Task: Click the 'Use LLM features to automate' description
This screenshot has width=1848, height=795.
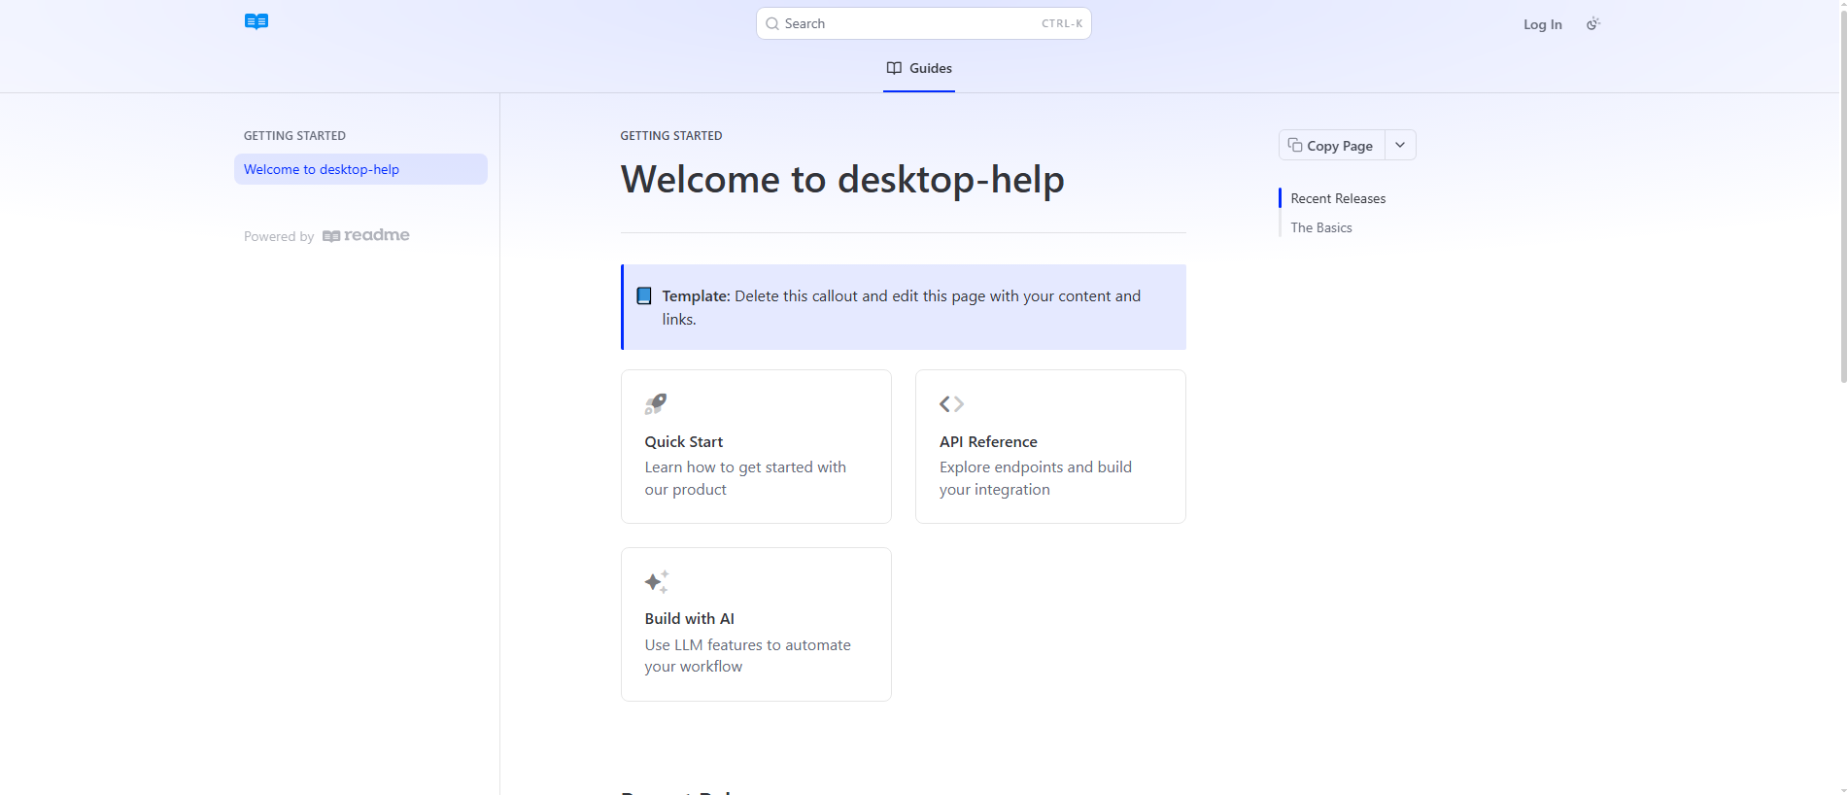Action: (x=747, y=655)
